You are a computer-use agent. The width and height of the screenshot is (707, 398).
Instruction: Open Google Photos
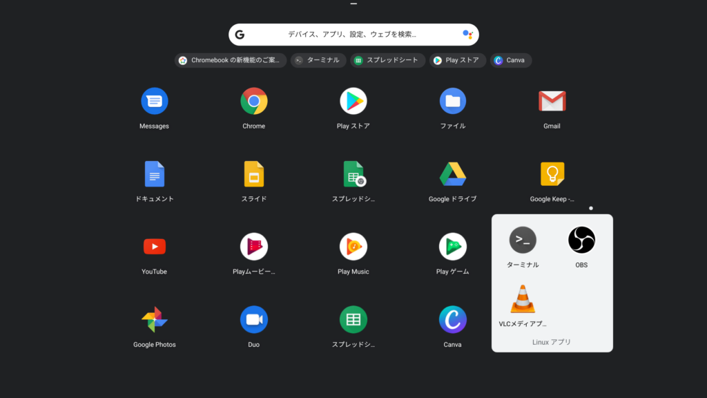pyautogui.click(x=154, y=319)
